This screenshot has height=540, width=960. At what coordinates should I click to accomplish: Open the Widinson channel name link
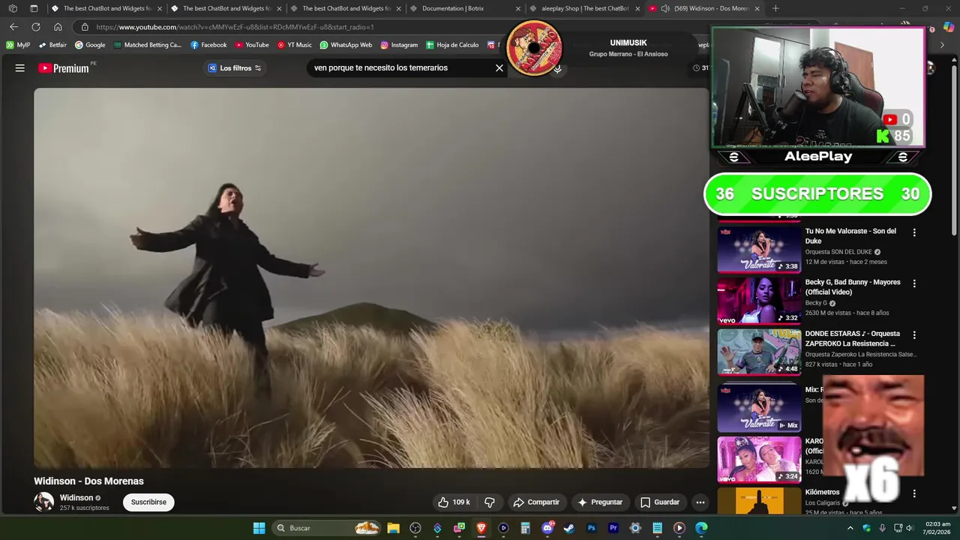pos(76,498)
